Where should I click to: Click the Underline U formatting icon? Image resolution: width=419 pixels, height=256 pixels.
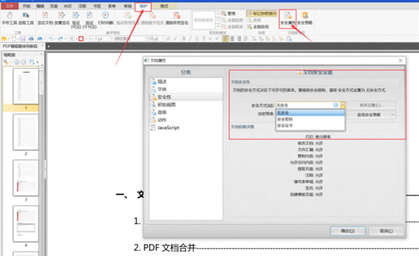coord(197,38)
